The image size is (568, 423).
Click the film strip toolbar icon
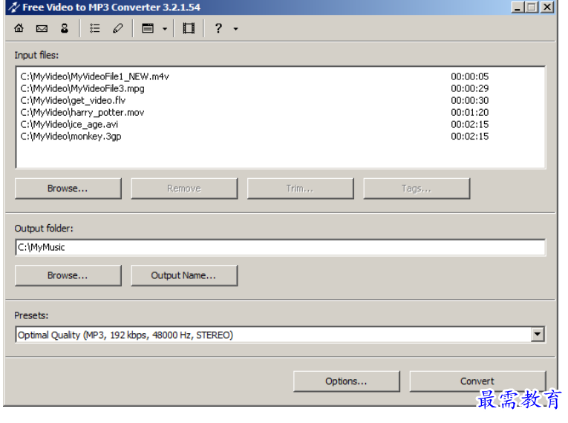(189, 28)
